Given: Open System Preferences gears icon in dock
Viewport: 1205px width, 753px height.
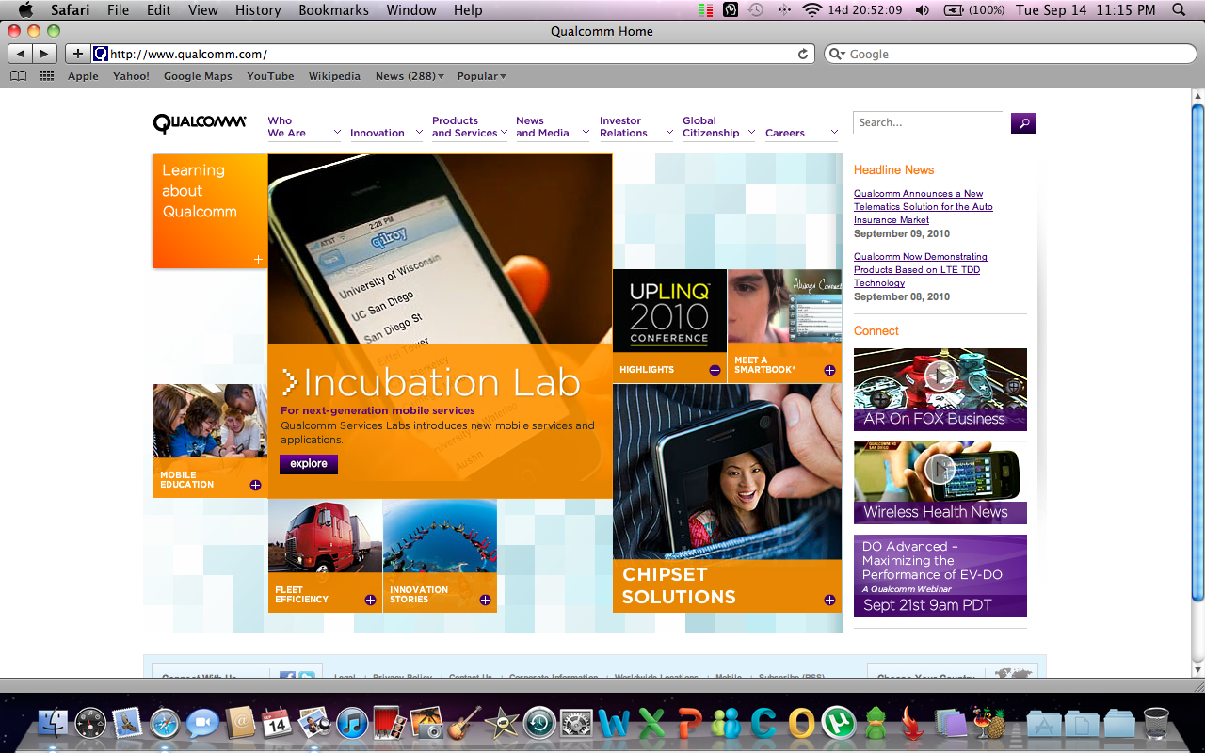Looking at the screenshot, I should coord(576,723).
